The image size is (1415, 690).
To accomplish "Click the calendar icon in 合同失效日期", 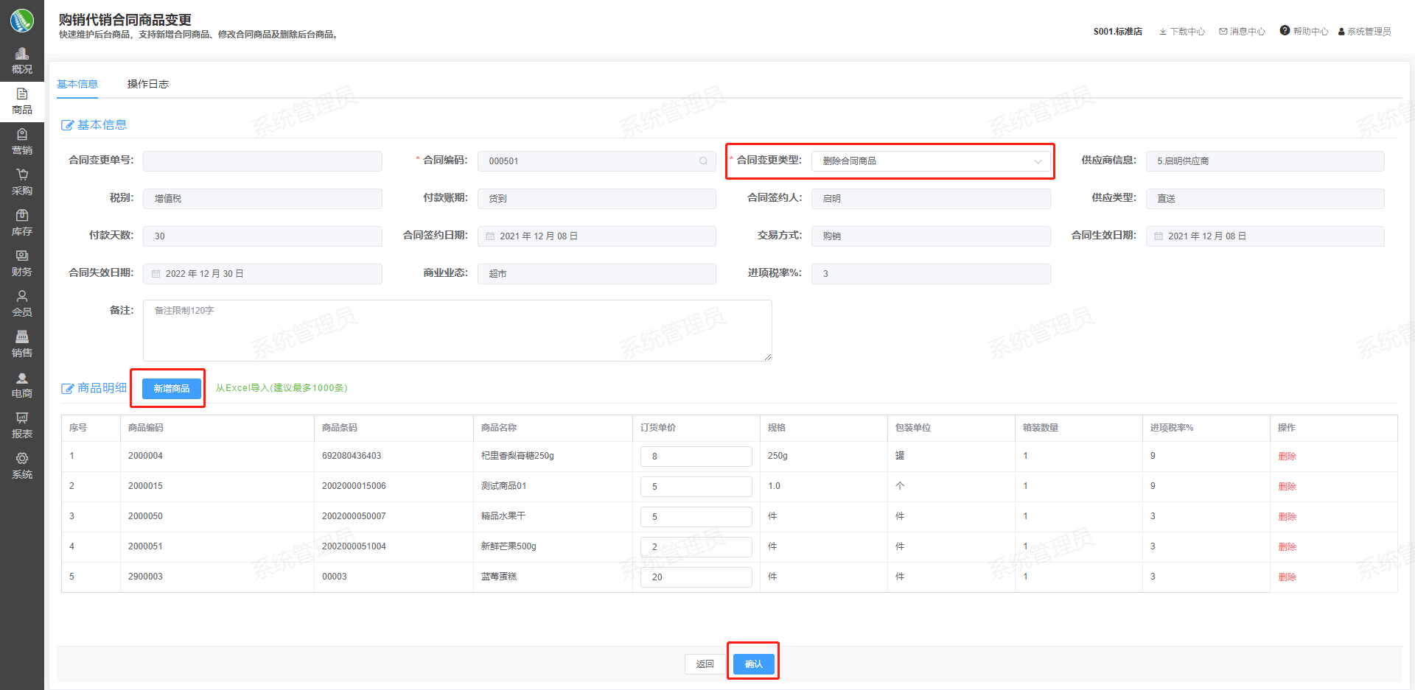I will (x=156, y=274).
